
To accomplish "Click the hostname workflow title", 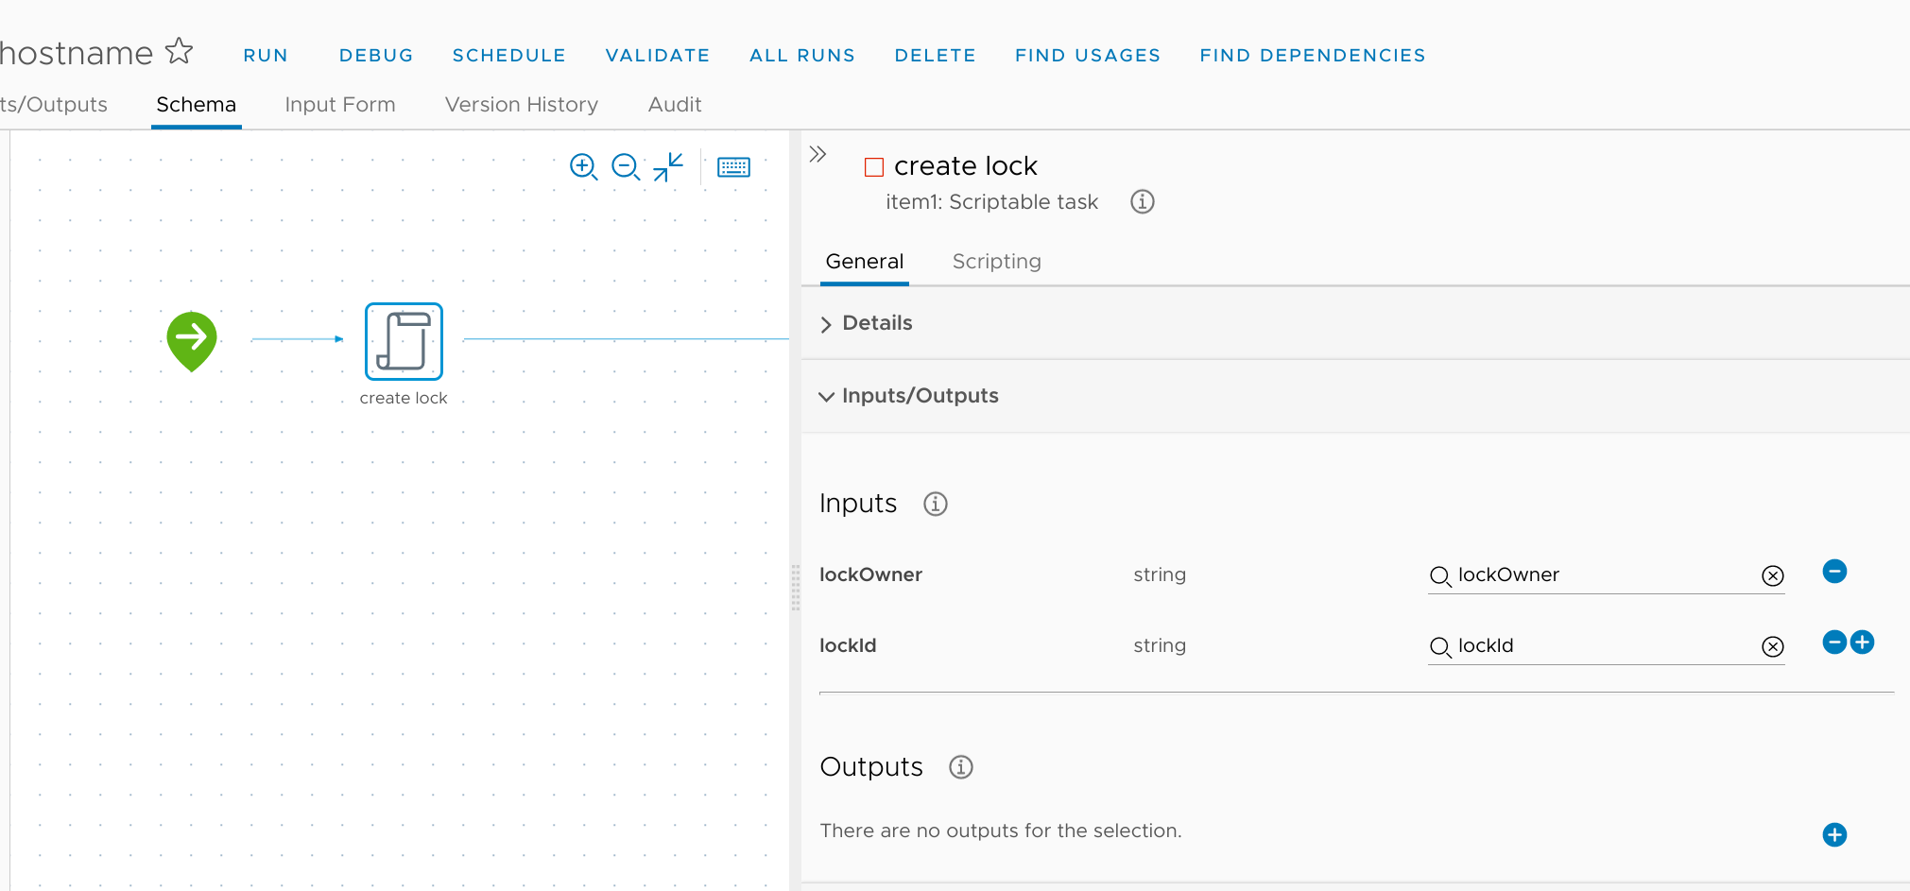I will point(77,53).
